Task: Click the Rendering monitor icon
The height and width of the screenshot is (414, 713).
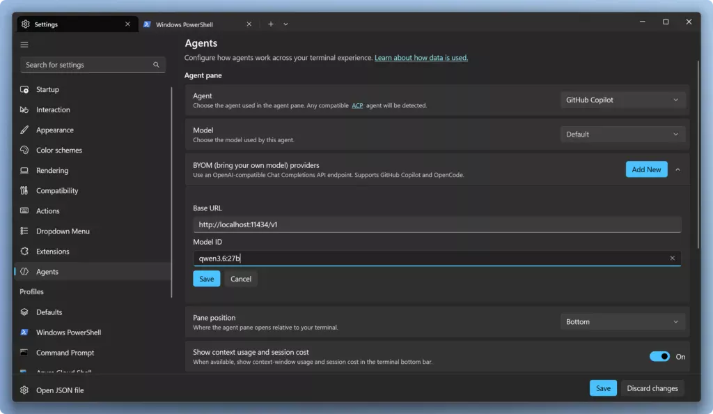Action: coord(24,171)
